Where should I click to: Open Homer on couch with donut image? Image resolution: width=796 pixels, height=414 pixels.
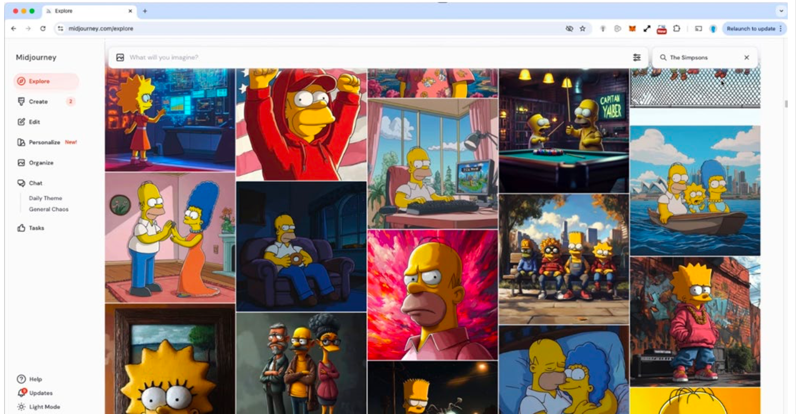point(301,246)
